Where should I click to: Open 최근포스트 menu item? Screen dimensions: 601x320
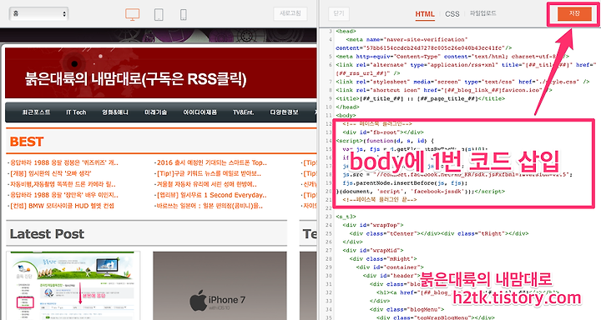click(36, 112)
